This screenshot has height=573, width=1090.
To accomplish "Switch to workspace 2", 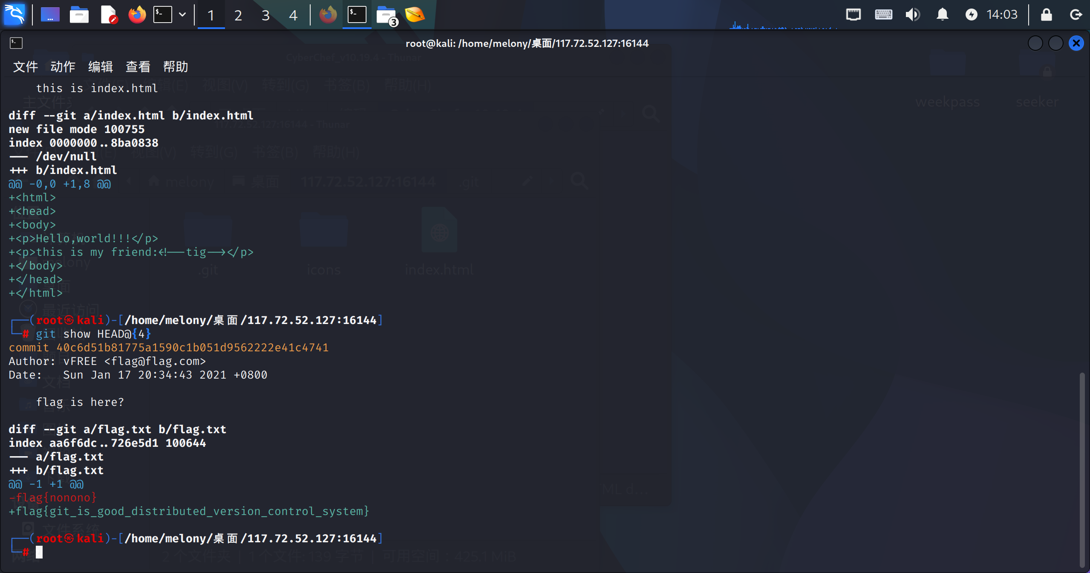I will 238,15.
